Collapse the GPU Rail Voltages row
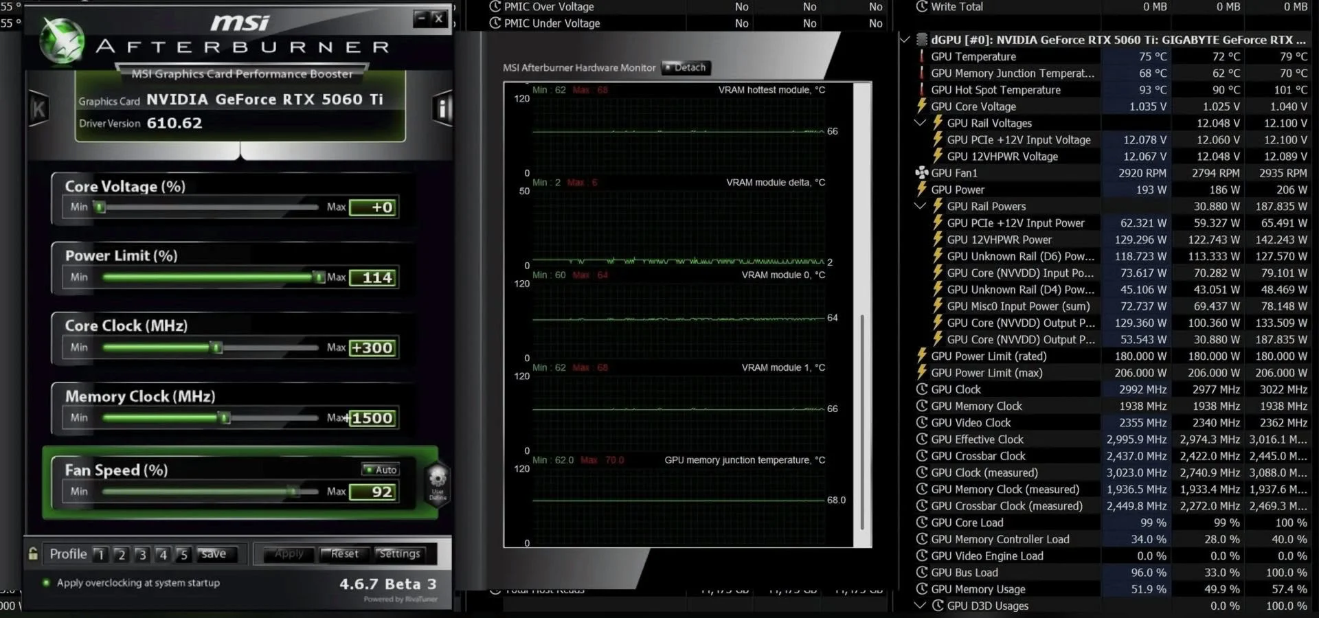 click(x=921, y=123)
